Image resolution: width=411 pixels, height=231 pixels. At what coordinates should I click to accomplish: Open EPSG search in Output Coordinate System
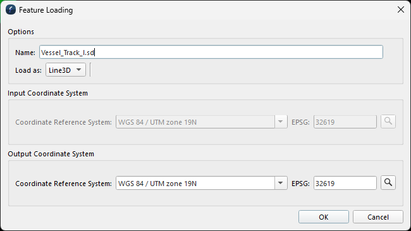point(388,183)
